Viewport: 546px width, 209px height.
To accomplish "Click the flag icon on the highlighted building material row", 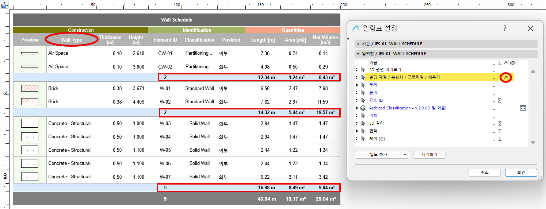I will pyautogui.click(x=506, y=77).
